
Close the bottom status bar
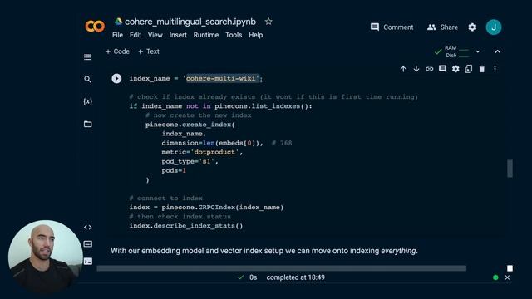click(x=507, y=277)
